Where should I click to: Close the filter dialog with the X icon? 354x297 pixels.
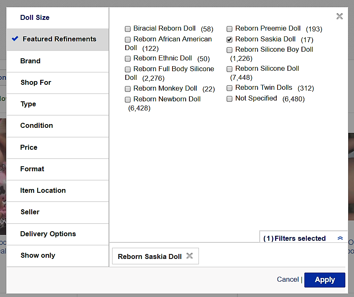(340, 17)
